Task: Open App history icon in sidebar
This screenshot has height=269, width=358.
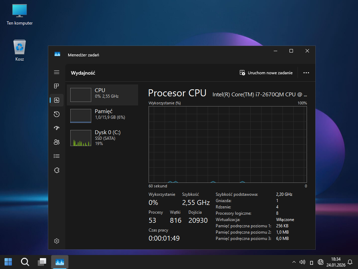Action: pos(57,114)
